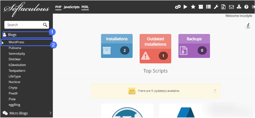Open WordPress in the Blogs list

click(x=16, y=42)
